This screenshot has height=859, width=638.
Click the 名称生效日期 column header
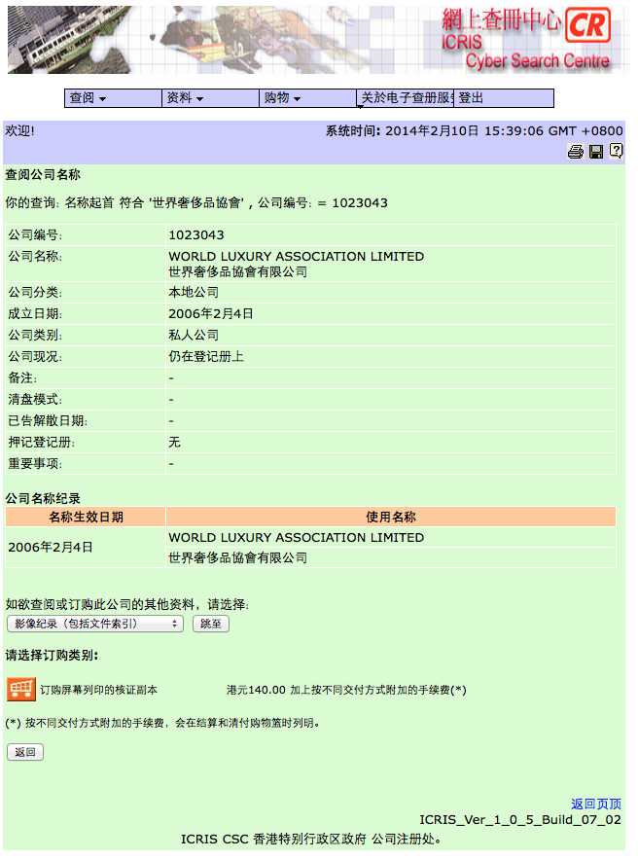coord(86,517)
